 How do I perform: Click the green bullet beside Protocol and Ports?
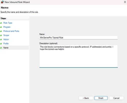tap(1, 31)
